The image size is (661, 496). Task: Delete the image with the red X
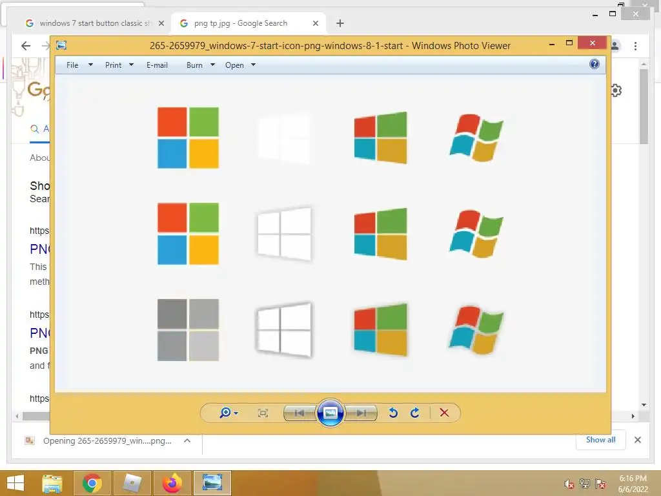(444, 413)
